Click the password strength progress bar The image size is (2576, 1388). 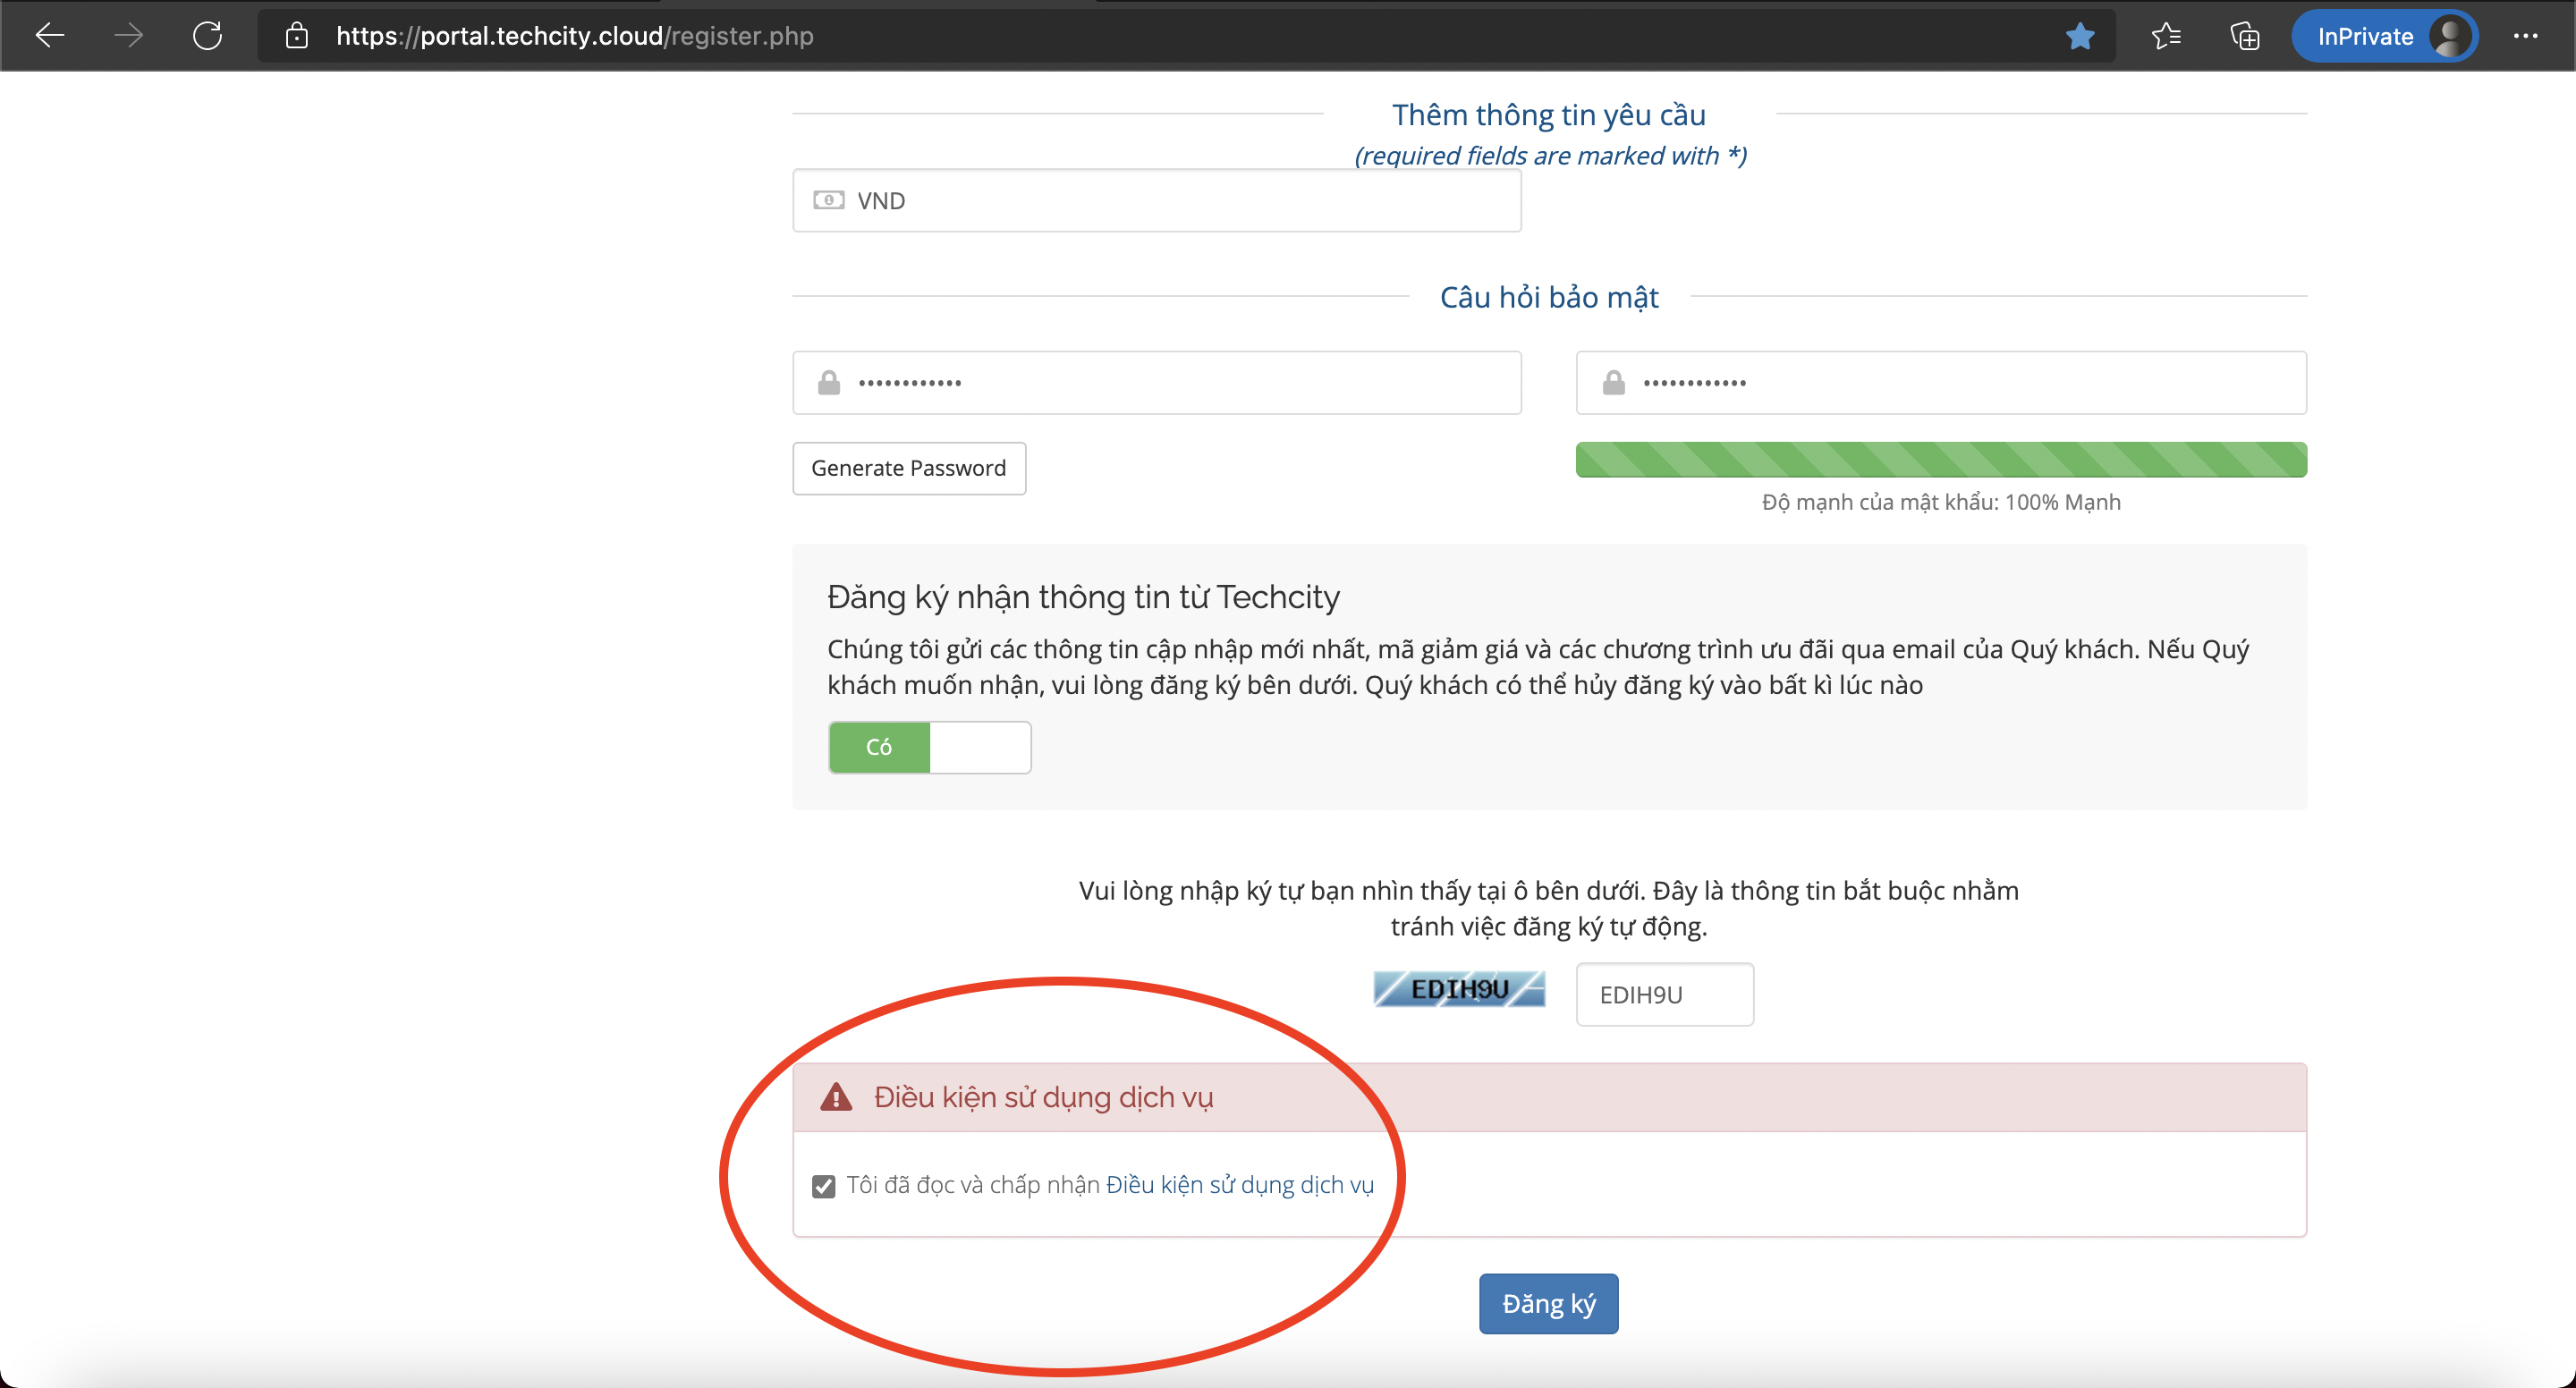(1941, 460)
